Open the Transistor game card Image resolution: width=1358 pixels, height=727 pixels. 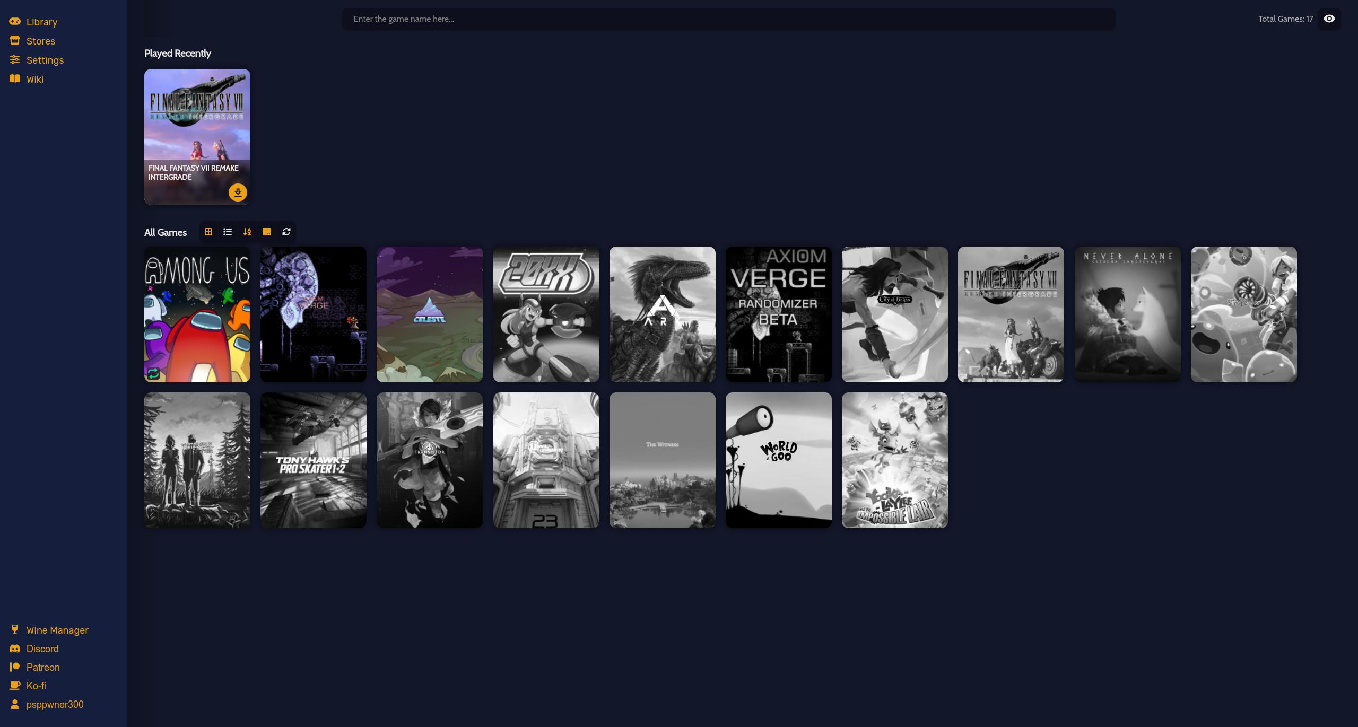point(430,460)
